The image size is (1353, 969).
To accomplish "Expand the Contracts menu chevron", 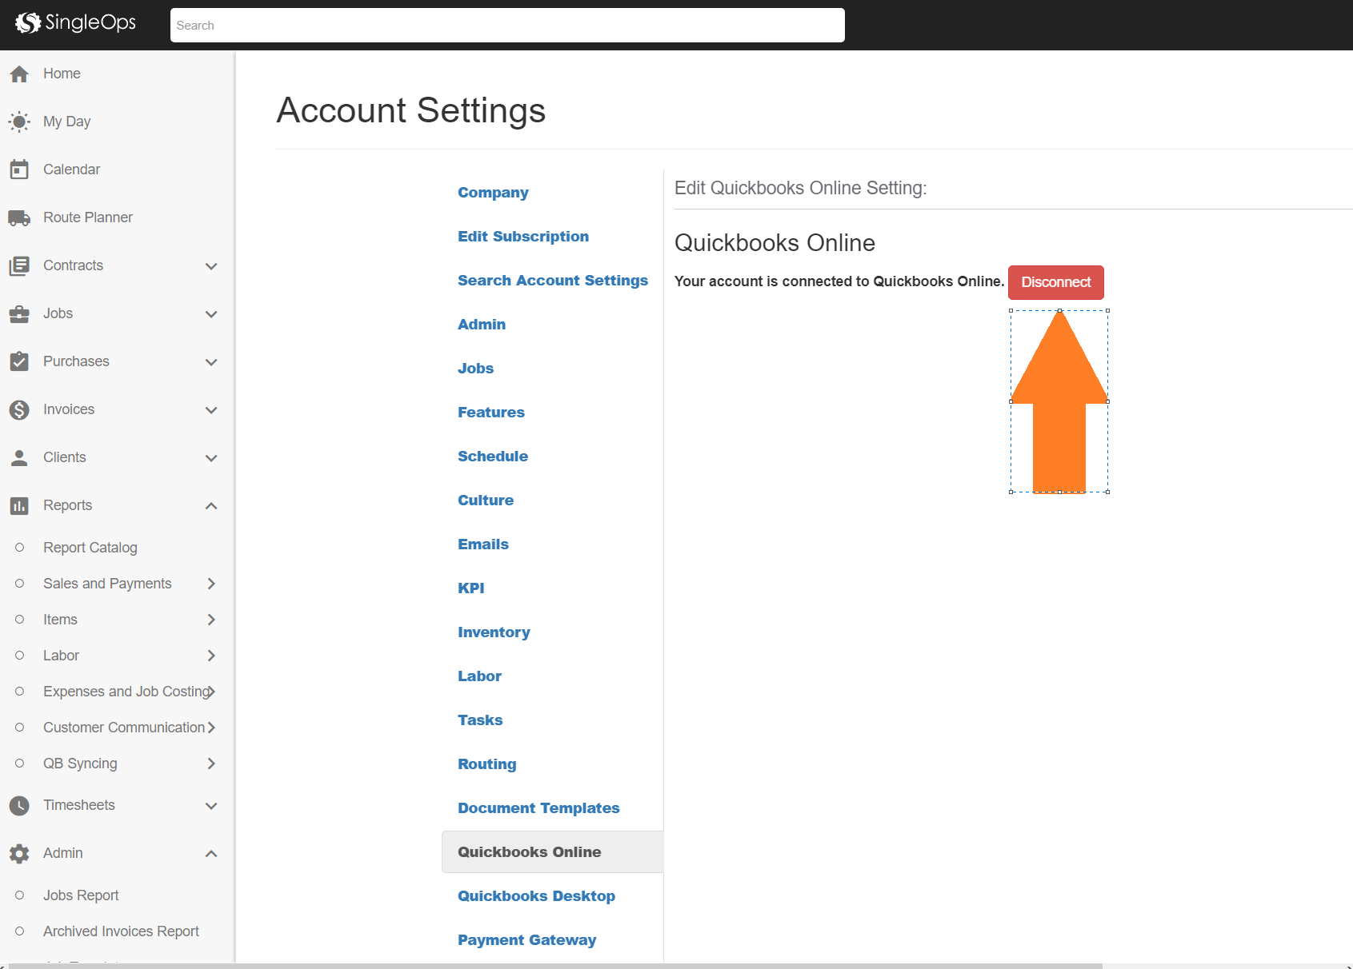I will pos(211,266).
